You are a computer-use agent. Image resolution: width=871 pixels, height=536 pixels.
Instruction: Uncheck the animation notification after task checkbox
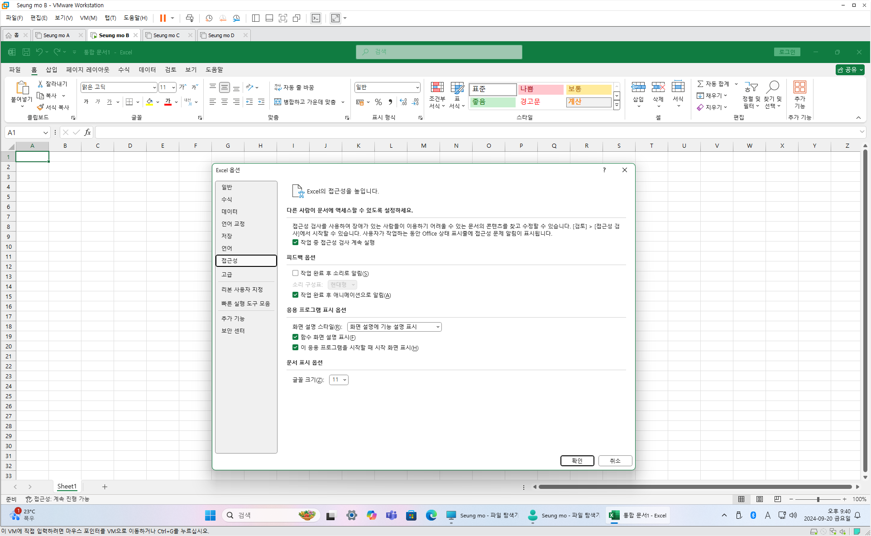click(x=295, y=295)
